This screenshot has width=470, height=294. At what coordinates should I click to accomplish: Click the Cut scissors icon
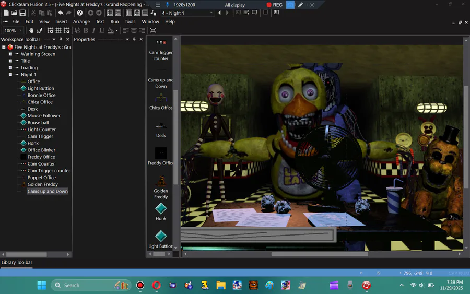tap(33, 13)
